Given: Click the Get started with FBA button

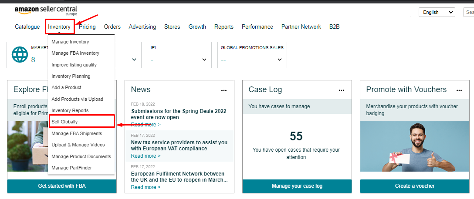Looking at the screenshot, I should pos(62,186).
